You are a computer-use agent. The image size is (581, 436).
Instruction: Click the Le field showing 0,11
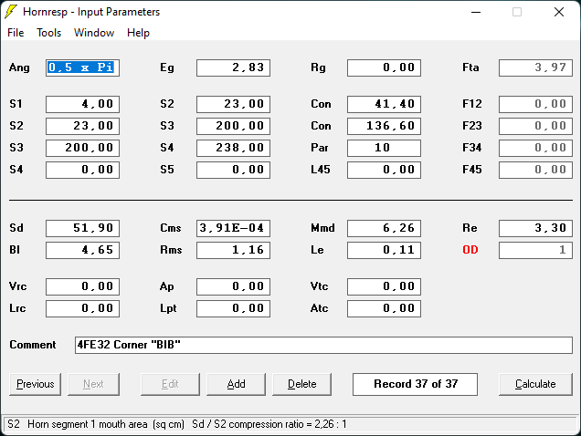click(384, 250)
